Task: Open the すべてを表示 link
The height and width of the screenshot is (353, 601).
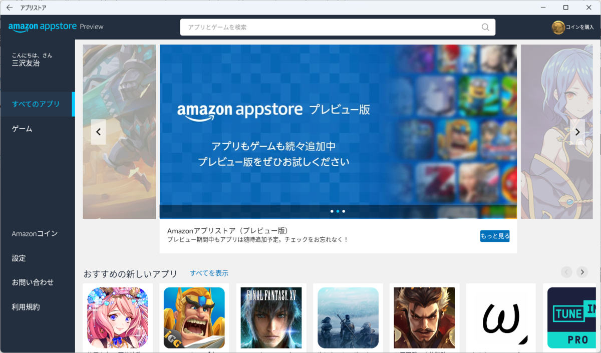Action: (209, 273)
